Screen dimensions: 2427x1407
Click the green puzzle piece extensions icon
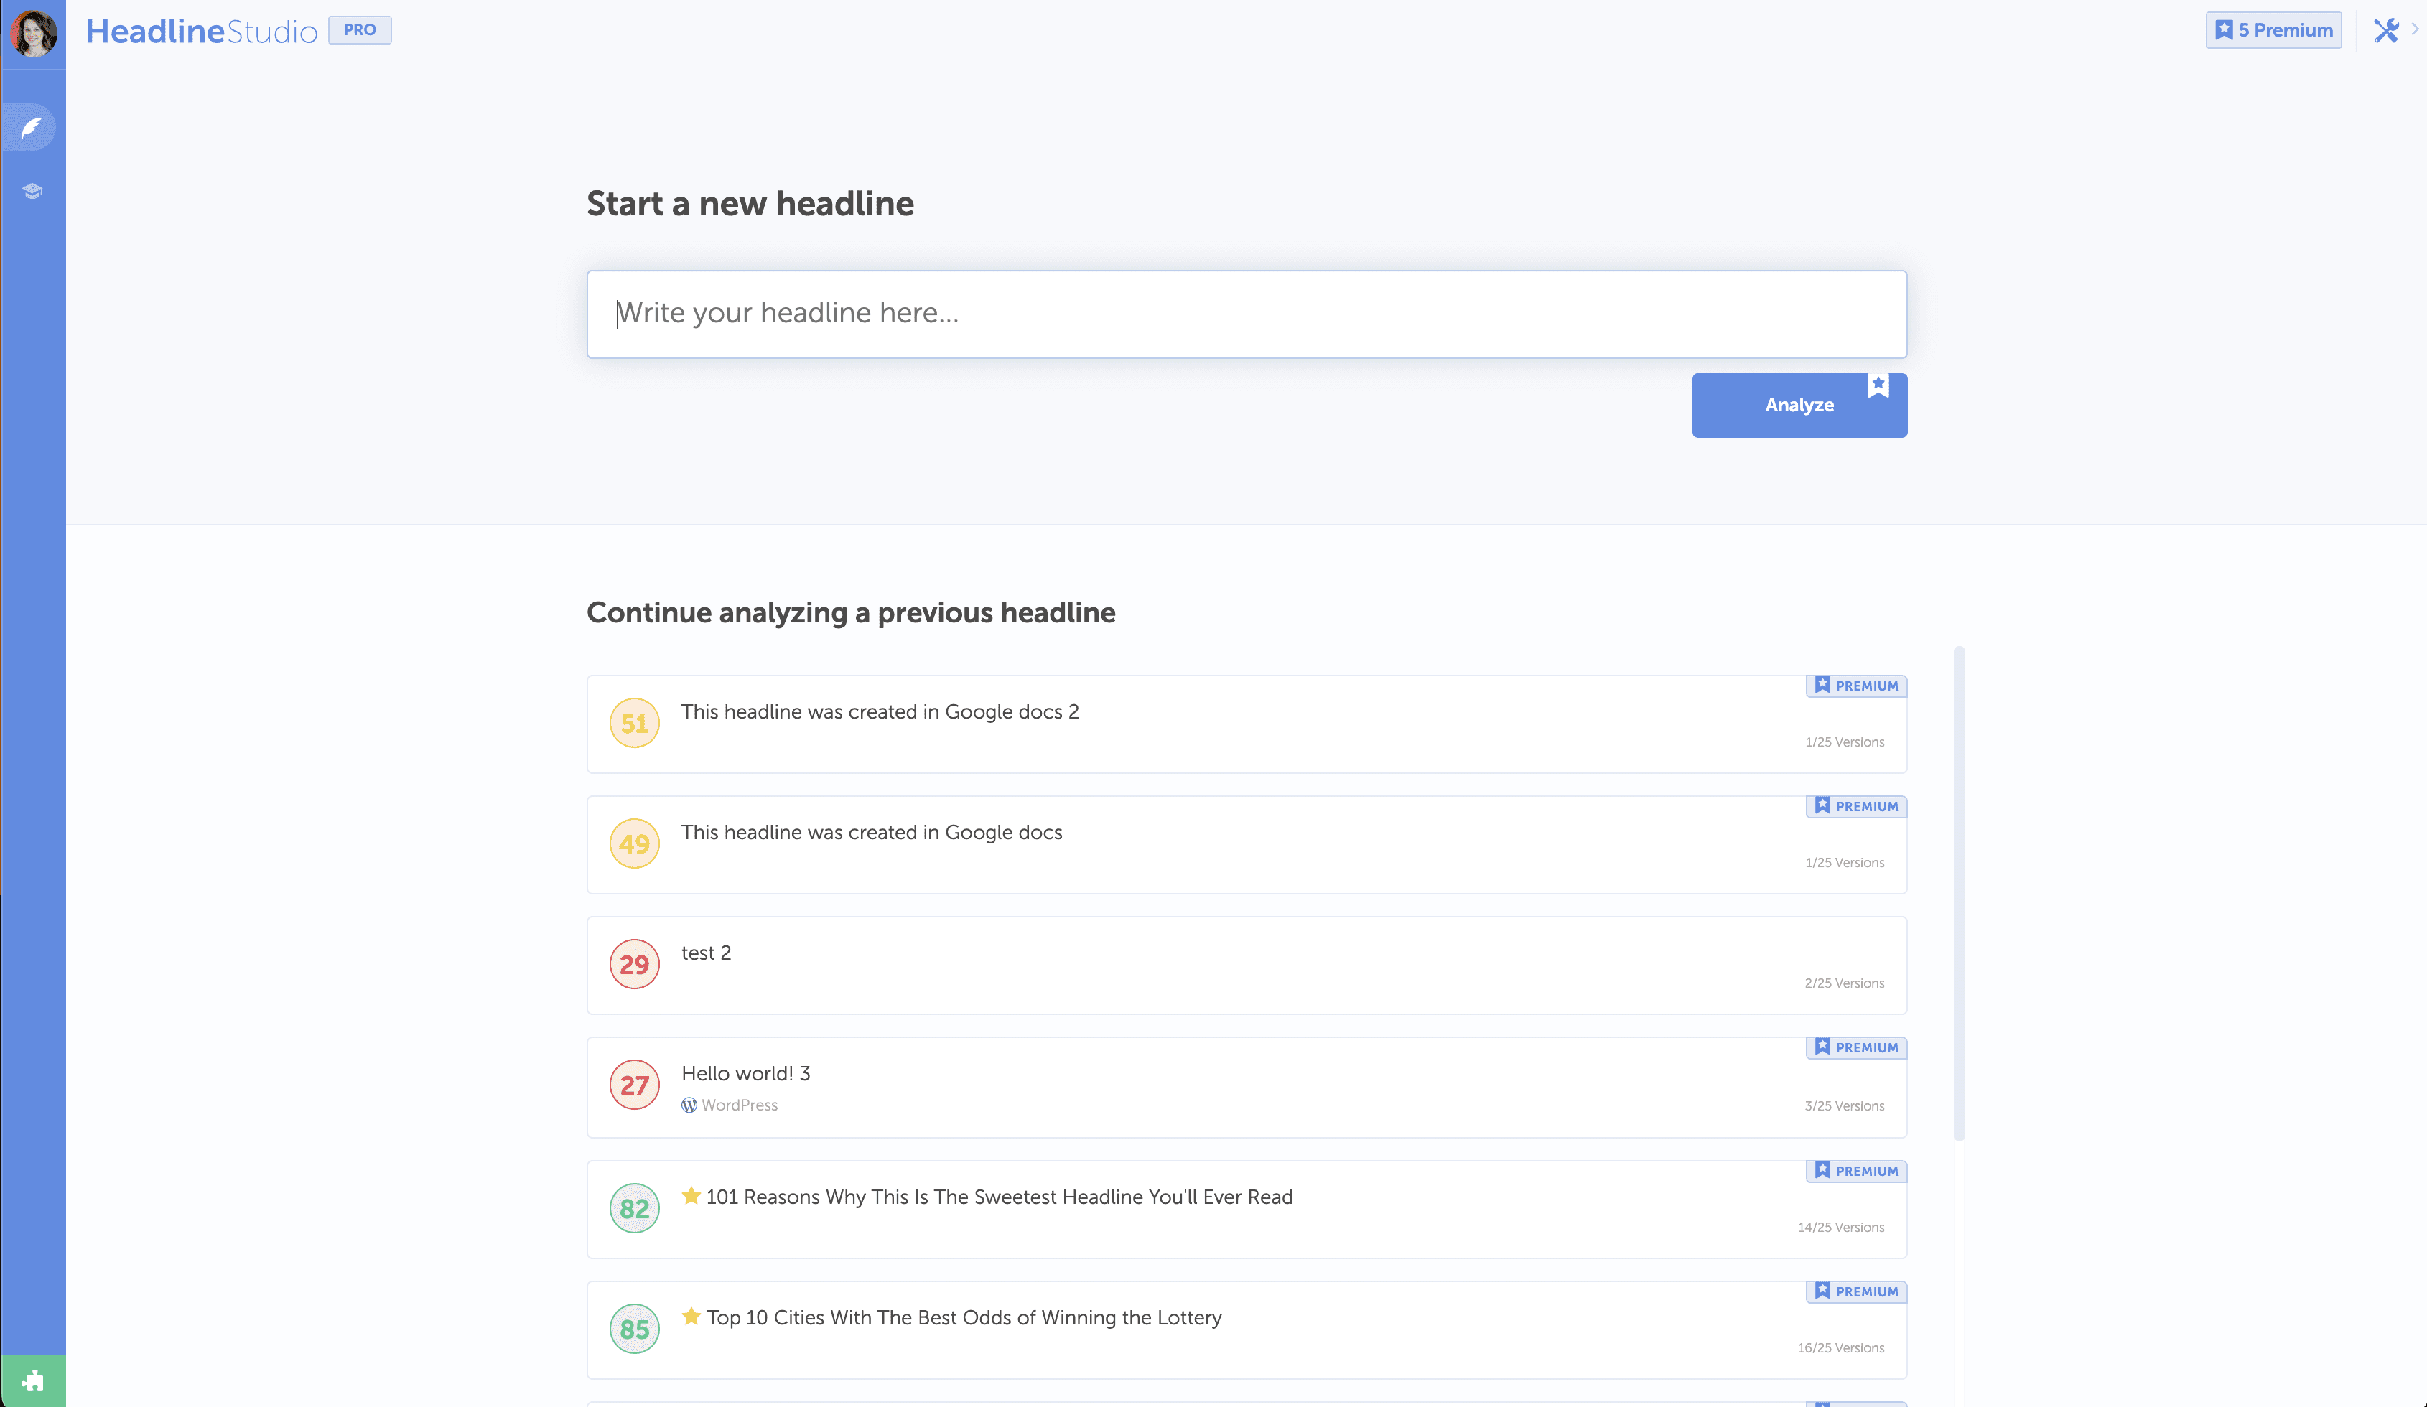click(x=33, y=1380)
